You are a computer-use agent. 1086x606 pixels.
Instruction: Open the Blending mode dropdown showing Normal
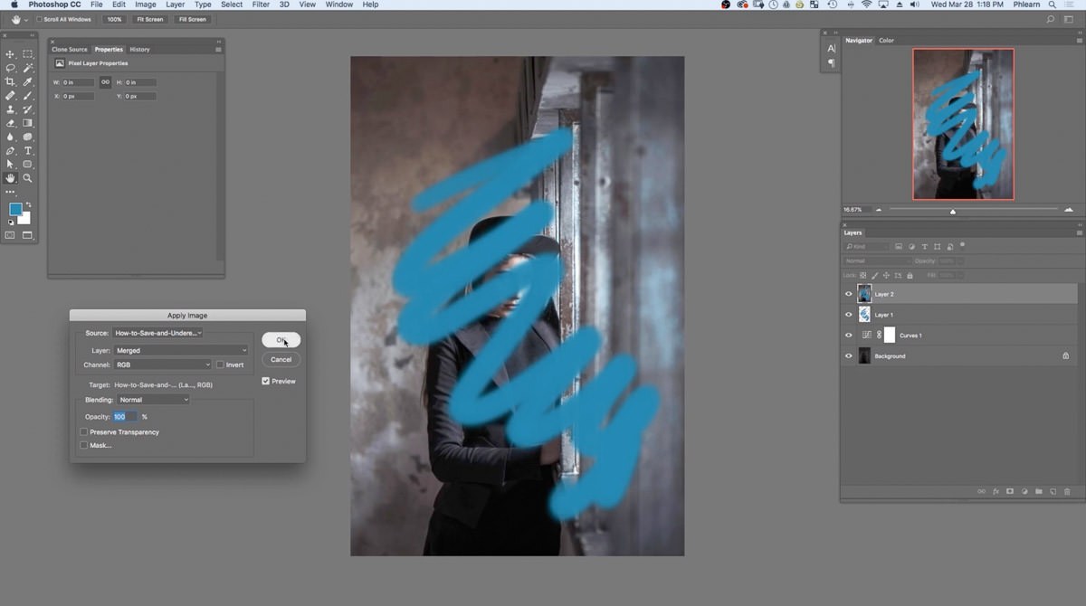click(154, 400)
